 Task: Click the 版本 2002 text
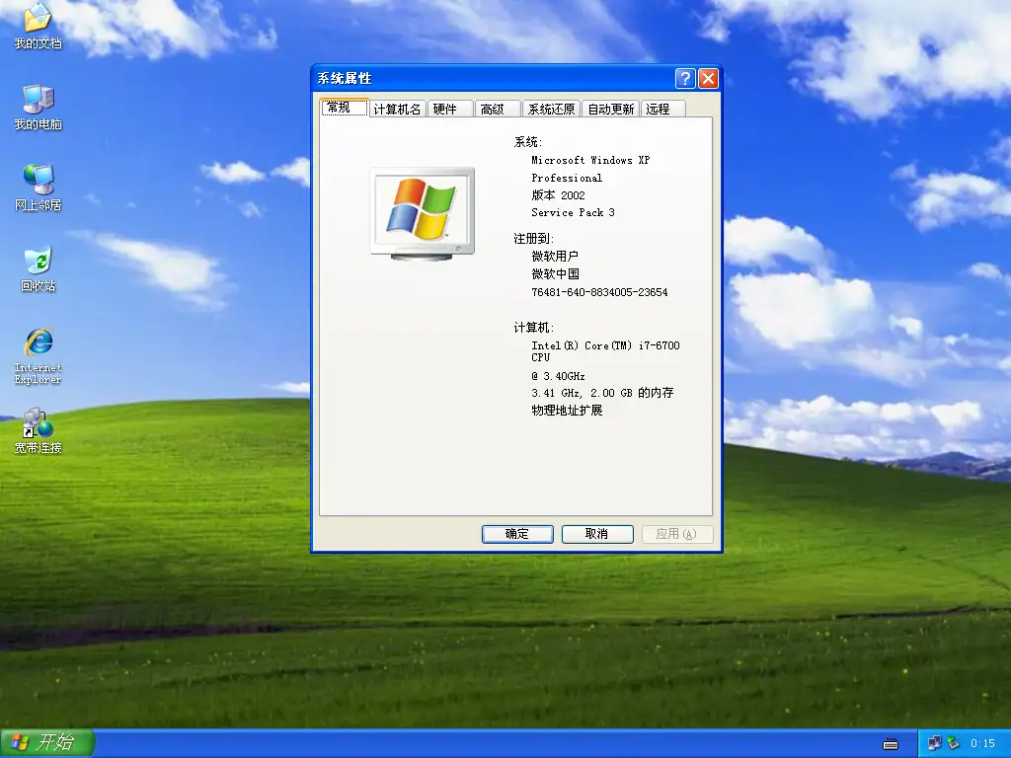[559, 195]
